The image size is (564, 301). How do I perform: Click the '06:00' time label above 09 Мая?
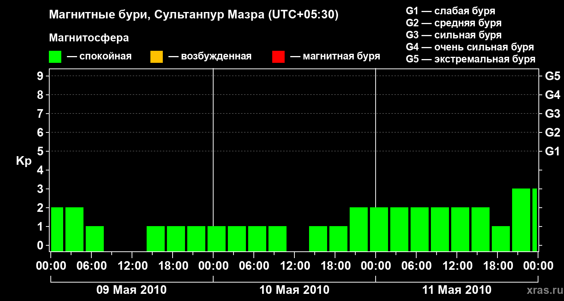(x=91, y=266)
